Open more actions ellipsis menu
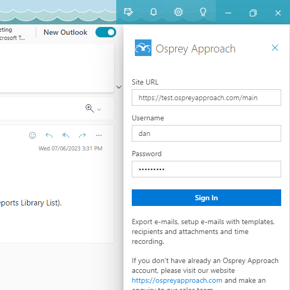Viewport: 290px width, 290px height. (99, 135)
